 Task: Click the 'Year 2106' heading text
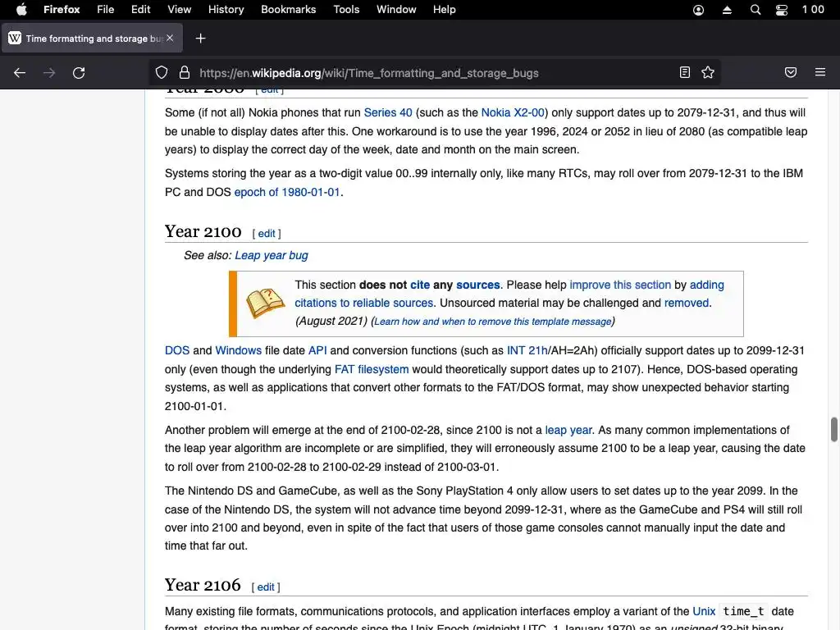(x=203, y=585)
